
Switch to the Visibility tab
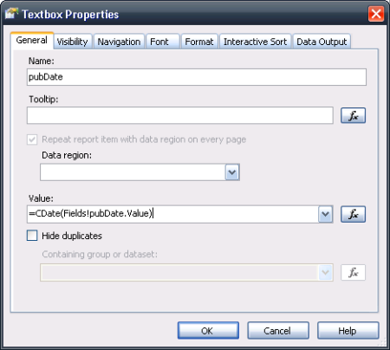(x=72, y=42)
